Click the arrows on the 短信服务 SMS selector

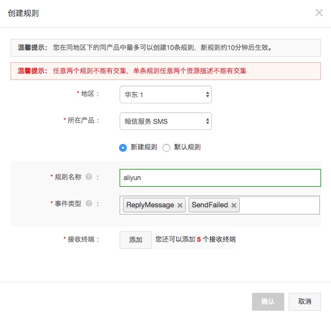[208, 121]
